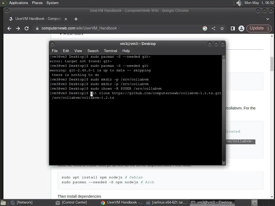
Task: Bookmark this page with the star
Action: (222, 28)
